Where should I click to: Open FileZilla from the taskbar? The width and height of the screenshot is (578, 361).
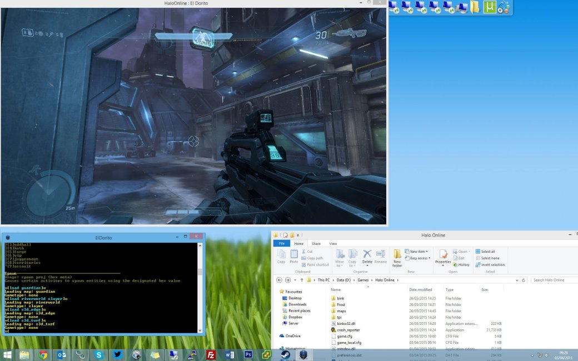pyautogui.click(x=211, y=355)
